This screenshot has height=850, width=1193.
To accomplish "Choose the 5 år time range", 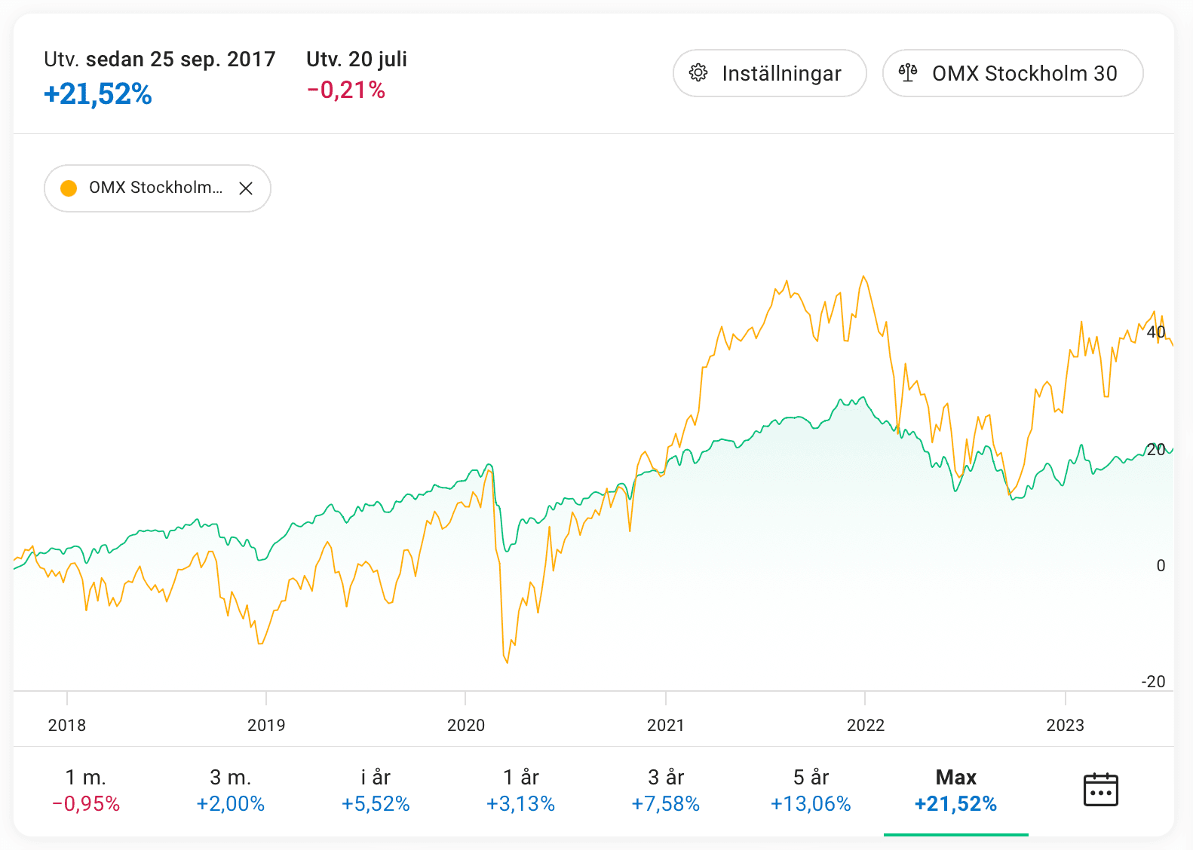I will [x=811, y=790].
